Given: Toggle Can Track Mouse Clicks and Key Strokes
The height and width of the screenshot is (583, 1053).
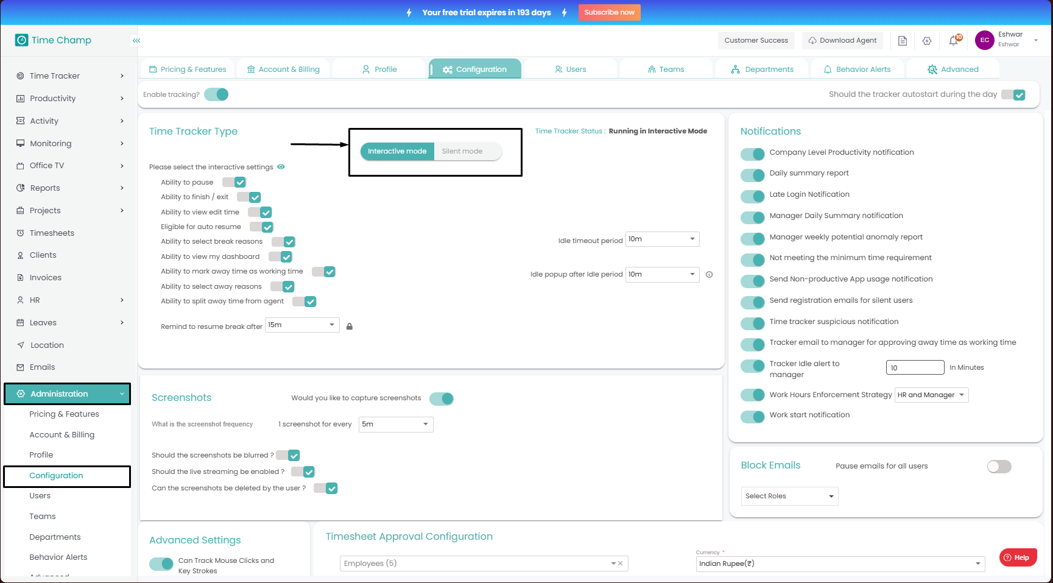Looking at the screenshot, I should click(x=161, y=564).
